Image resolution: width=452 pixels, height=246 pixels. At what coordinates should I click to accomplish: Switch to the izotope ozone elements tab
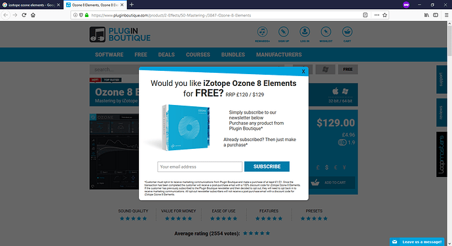click(31, 5)
